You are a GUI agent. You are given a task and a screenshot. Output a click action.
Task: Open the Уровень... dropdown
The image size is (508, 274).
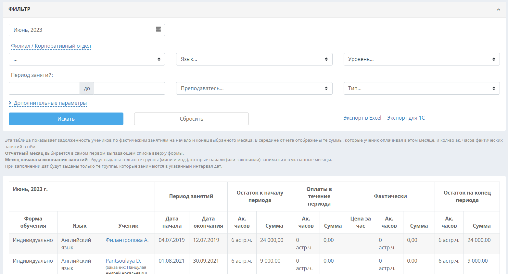(422, 59)
